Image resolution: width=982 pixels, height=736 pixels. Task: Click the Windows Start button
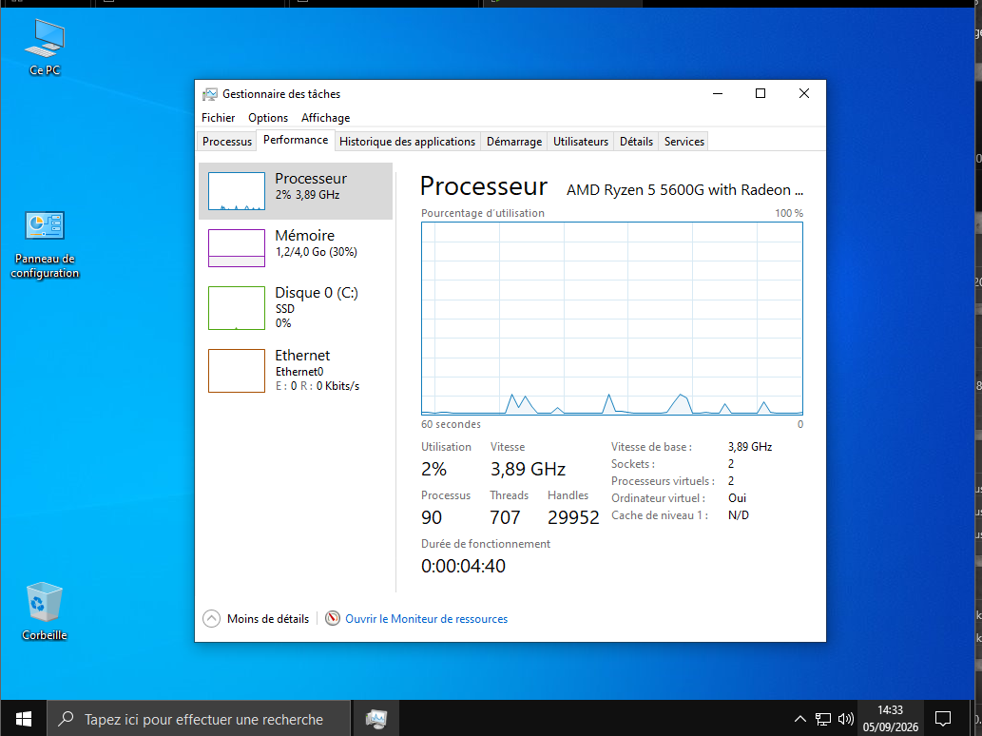[23, 719]
